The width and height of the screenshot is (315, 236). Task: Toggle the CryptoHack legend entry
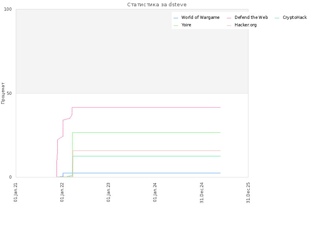291,17
